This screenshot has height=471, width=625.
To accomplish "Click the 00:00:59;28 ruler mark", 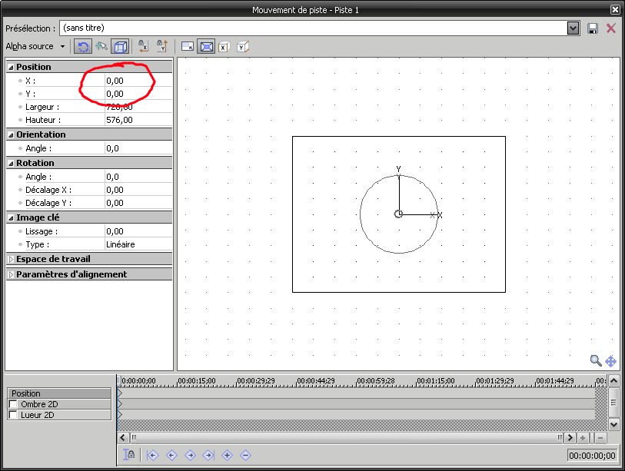I will click(376, 381).
